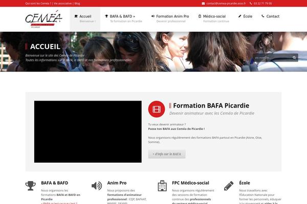The image size is (307, 204).
Task: Click the phone icon in top bar
Action: (251, 4)
